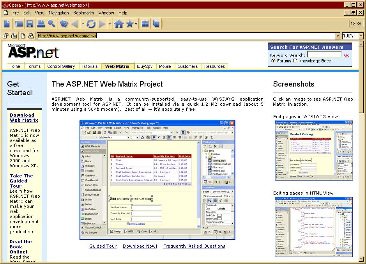Viewport: 366px width, 264px height.
Task: Go back with the left arrow icon
Action: point(75,24)
